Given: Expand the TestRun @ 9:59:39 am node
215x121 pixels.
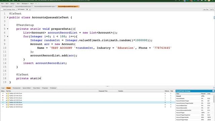Looking at the screenshot, I should [x=6, y=102].
